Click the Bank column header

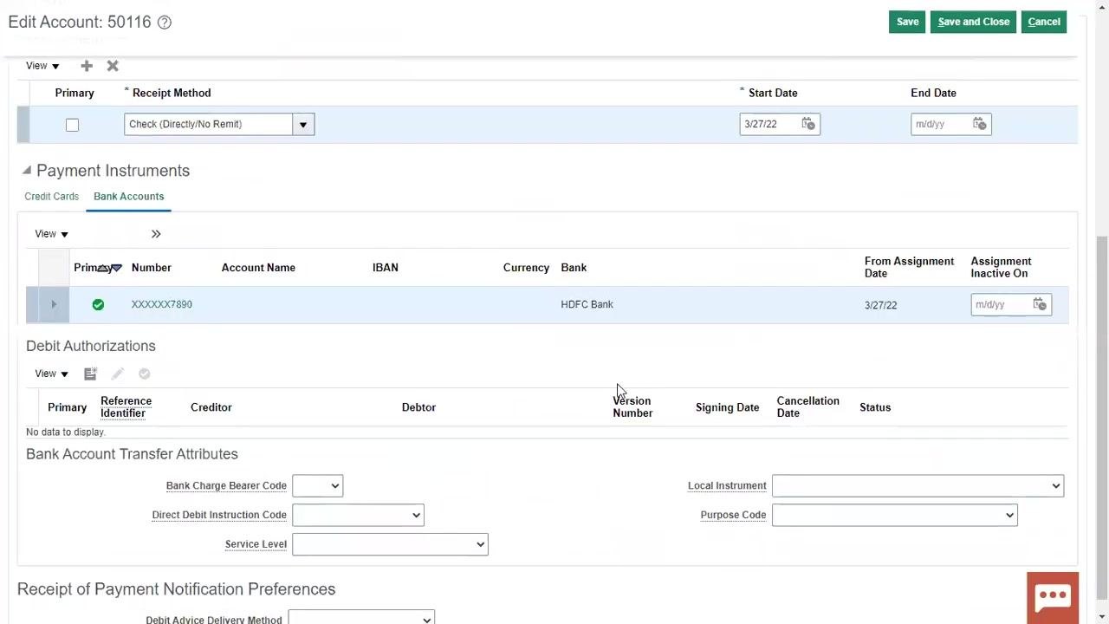[x=574, y=268]
